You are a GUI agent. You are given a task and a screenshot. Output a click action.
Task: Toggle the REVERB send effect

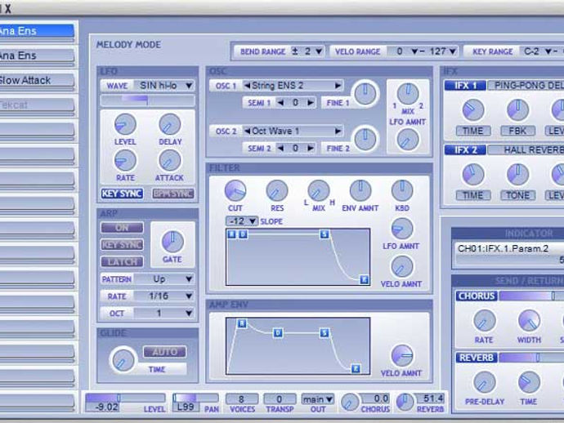(477, 358)
